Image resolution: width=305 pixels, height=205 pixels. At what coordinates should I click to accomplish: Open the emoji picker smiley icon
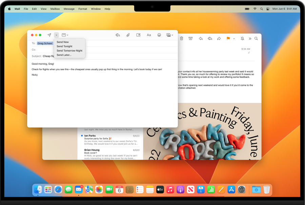point(159,35)
